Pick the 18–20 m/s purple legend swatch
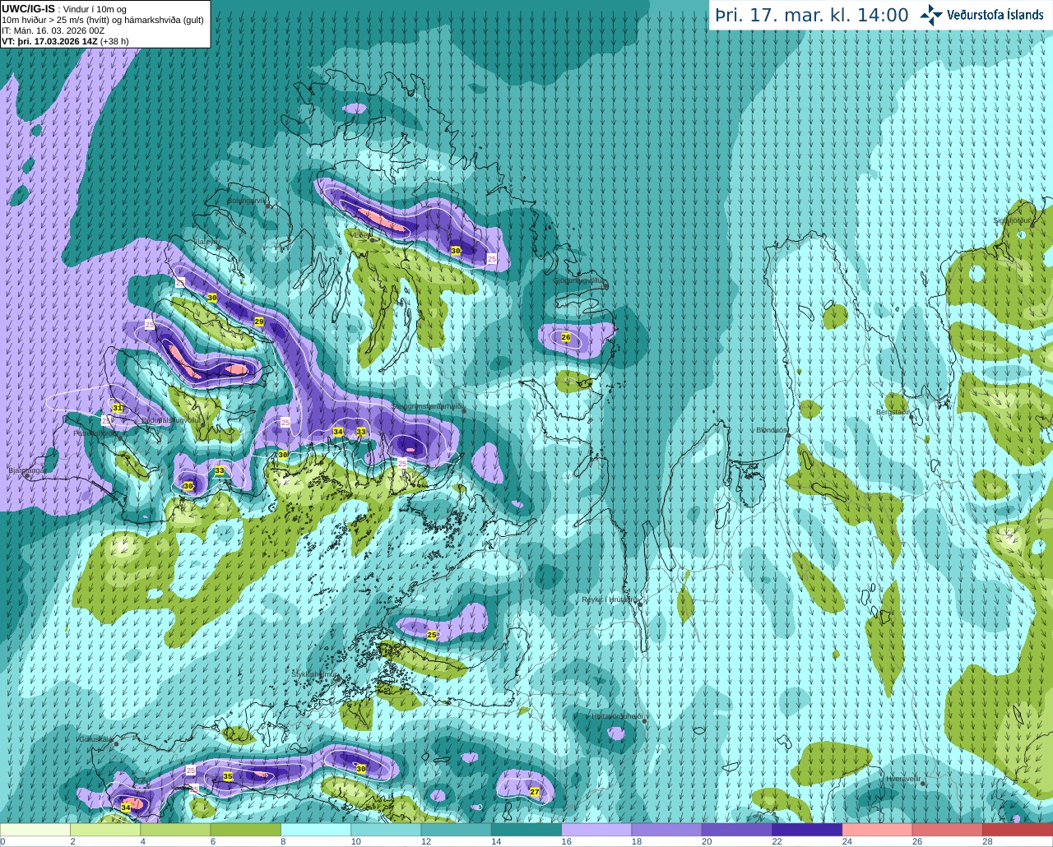 [666, 830]
